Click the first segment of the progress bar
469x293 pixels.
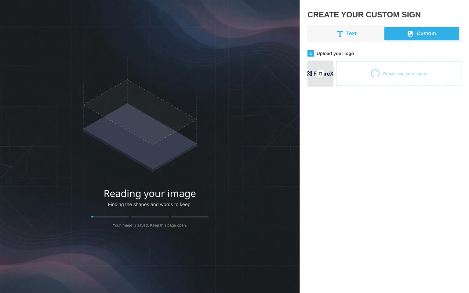point(110,217)
